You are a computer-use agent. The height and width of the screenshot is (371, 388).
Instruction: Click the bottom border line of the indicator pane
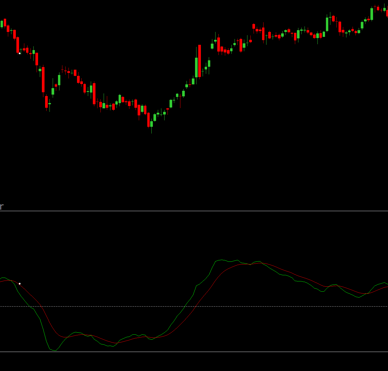(x=194, y=352)
